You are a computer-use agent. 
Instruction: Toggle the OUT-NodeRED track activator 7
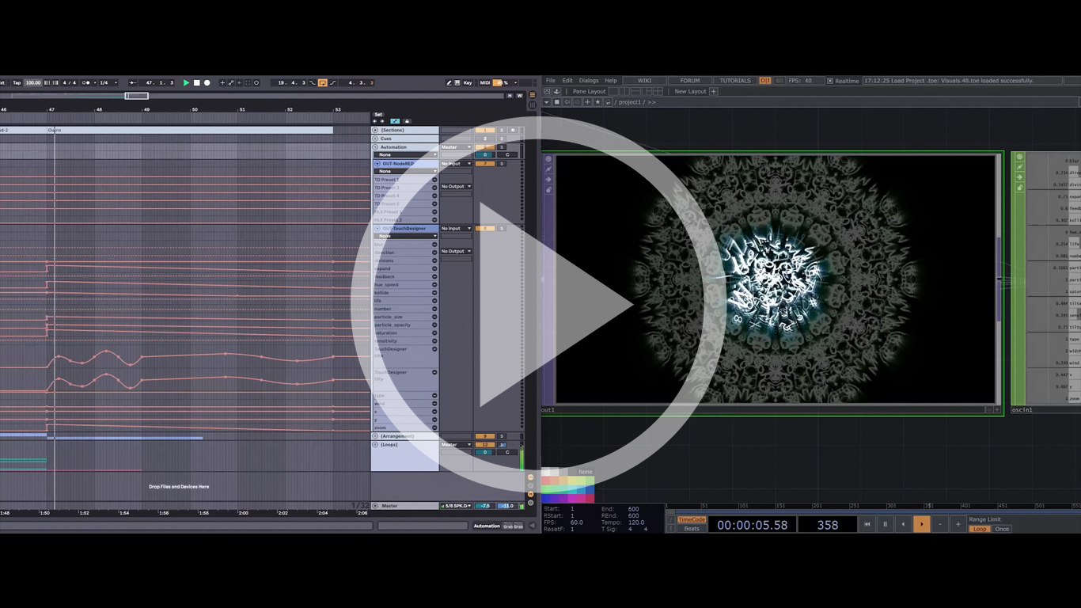484,164
